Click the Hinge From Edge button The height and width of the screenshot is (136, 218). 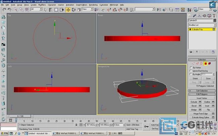click(201, 114)
